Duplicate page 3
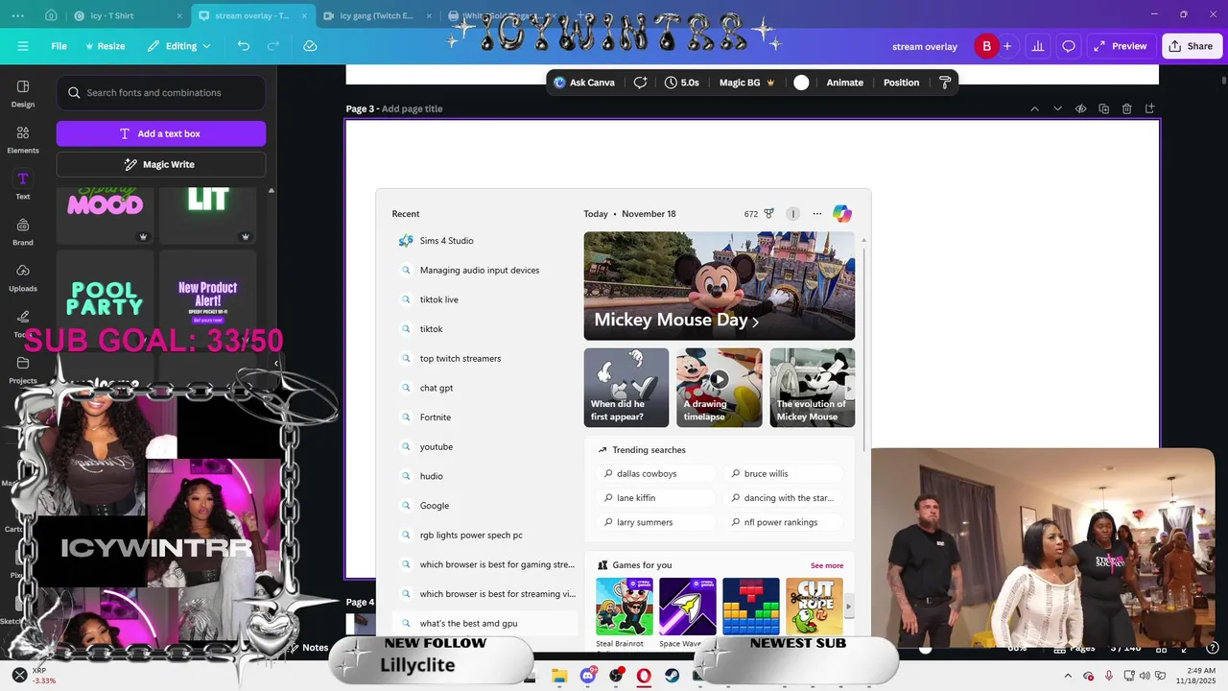1228x691 pixels. click(x=1103, y=109)
